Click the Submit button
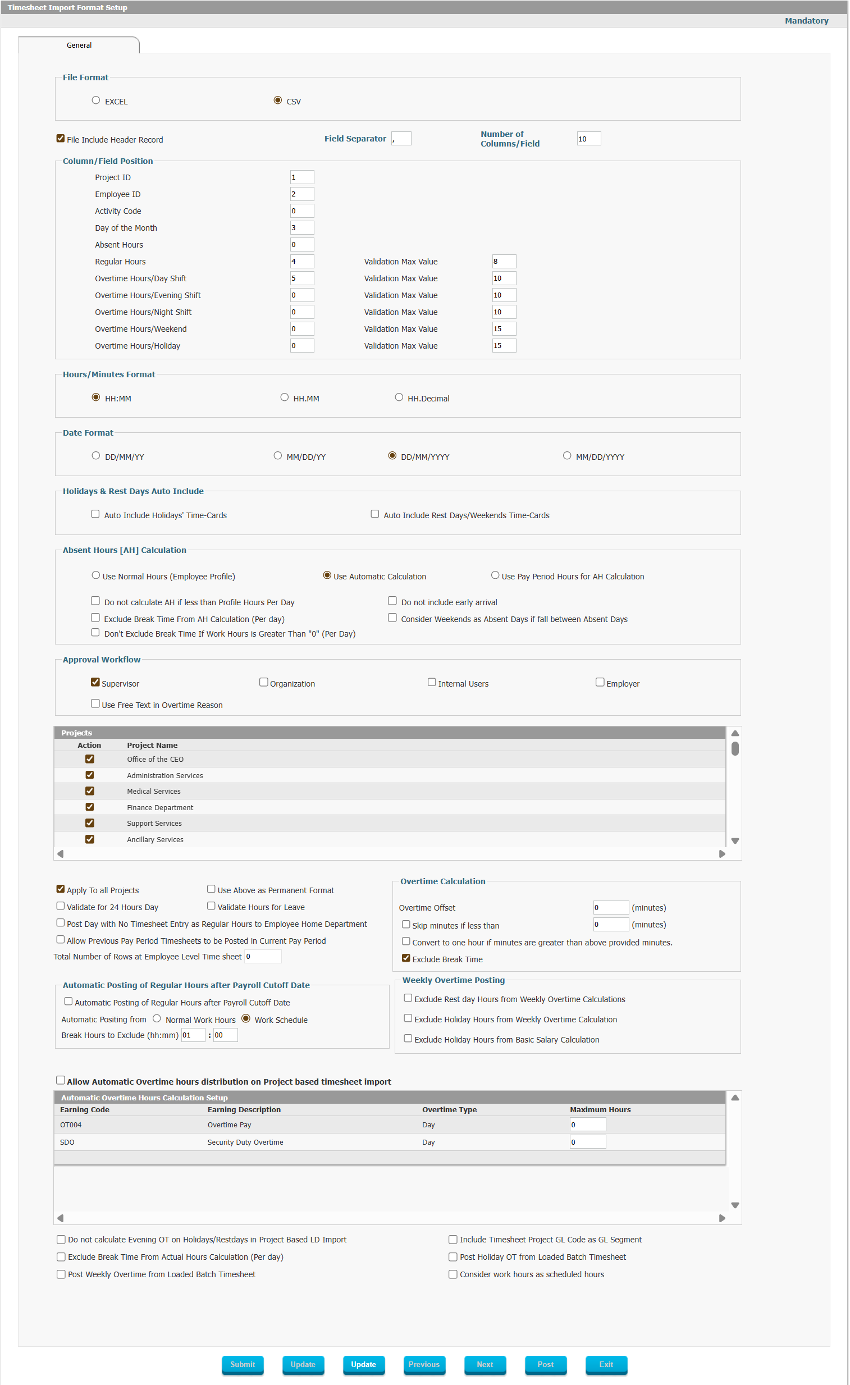The height and width of the screenshot is (1385, 850). [x=243, y=1364]
